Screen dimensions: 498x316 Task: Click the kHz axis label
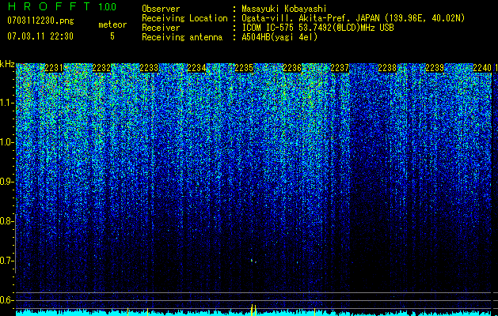(x=7, y=64)
